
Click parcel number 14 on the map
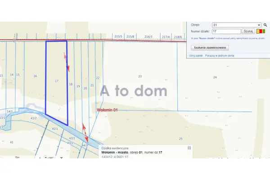(x=12, y=75)
